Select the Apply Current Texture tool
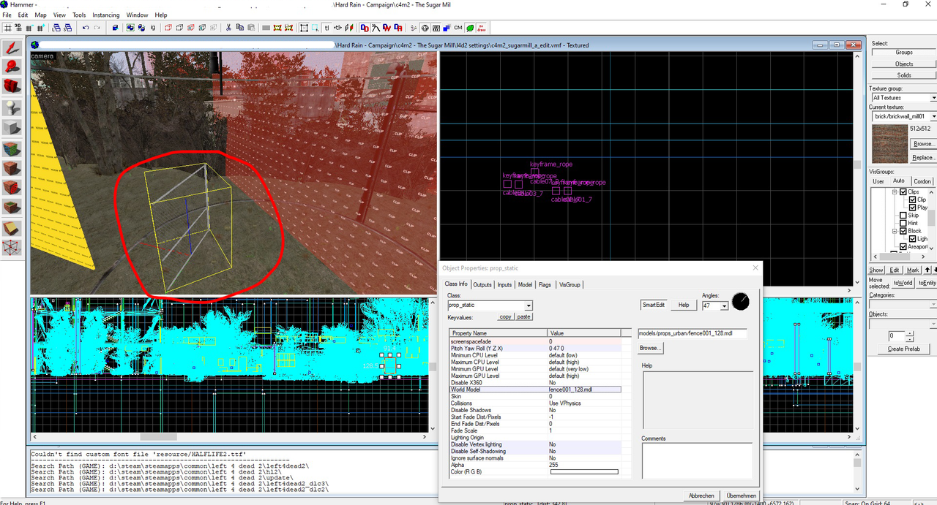937x505 pixels. 12,167
